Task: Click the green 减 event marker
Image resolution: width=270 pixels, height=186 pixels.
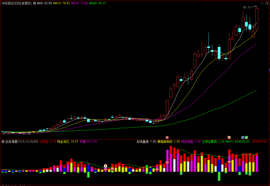Action: [x=246, y=138]
